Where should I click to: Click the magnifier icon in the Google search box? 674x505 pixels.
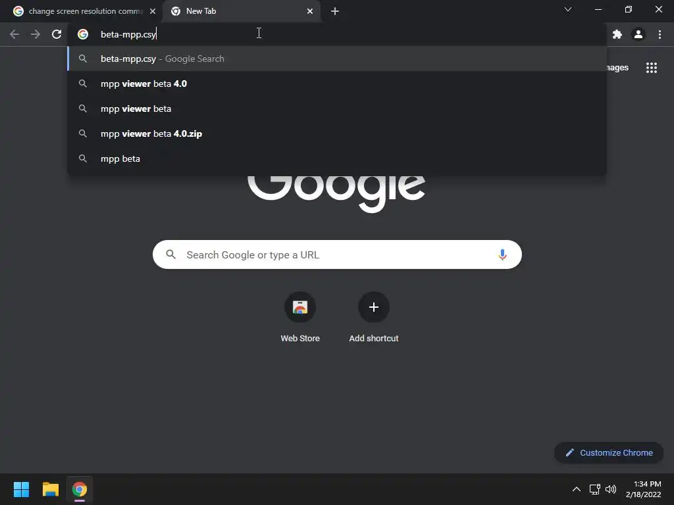click(x=170, y=254)
